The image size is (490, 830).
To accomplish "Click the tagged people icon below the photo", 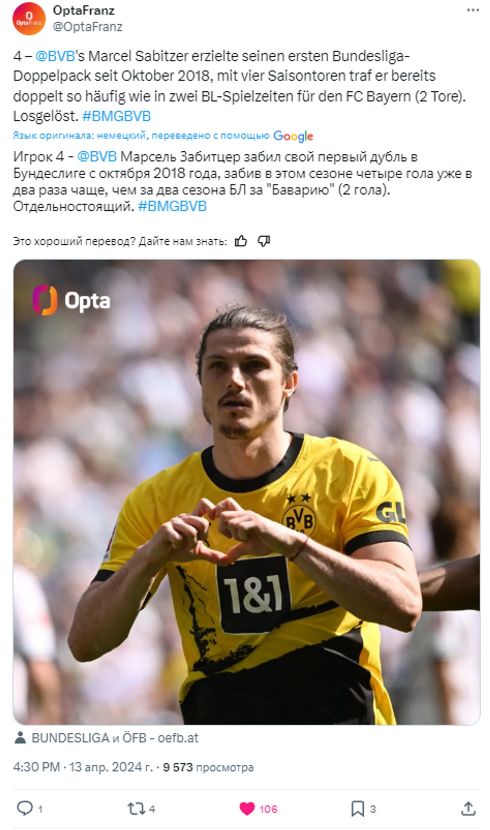I will coord(20,738).
